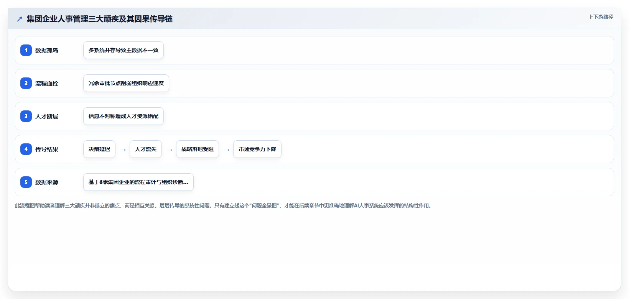Click the number 2 badge for 流程血栓
The image size is (629, 299).
(26, 83)
